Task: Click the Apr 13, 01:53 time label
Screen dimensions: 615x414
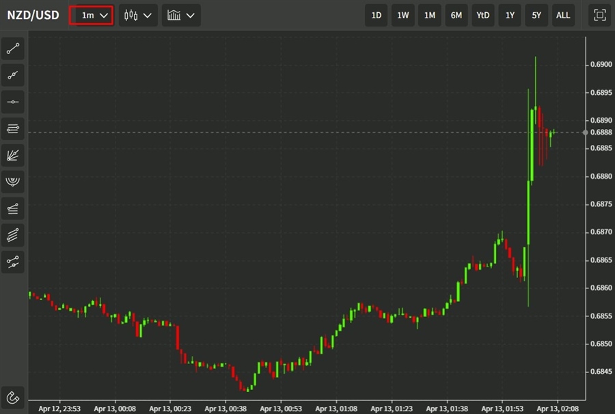Action: [x=502, y=409]
